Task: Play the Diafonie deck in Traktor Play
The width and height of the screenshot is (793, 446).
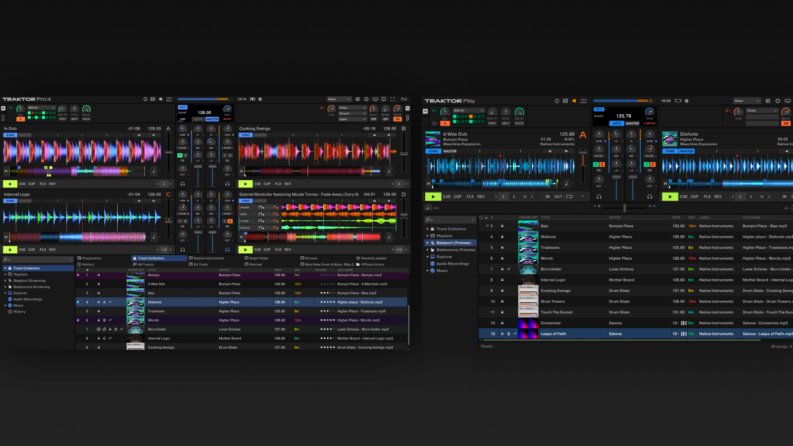Action: pyautogui.click(x=670, y=197)
